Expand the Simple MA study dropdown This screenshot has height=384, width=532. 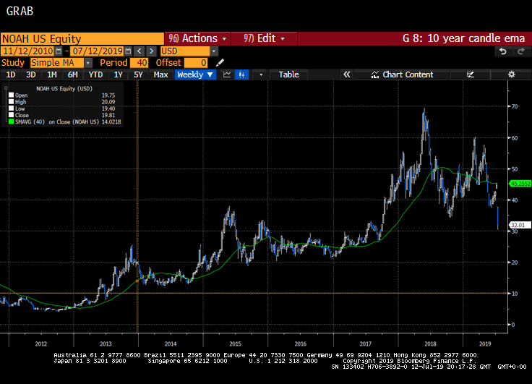(x=88, y=63)
